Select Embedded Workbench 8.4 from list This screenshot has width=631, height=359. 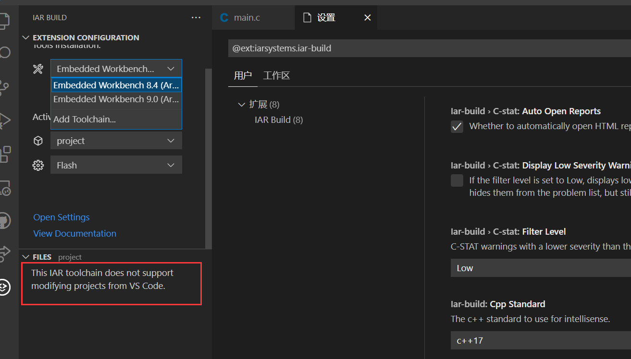[116, 85]
